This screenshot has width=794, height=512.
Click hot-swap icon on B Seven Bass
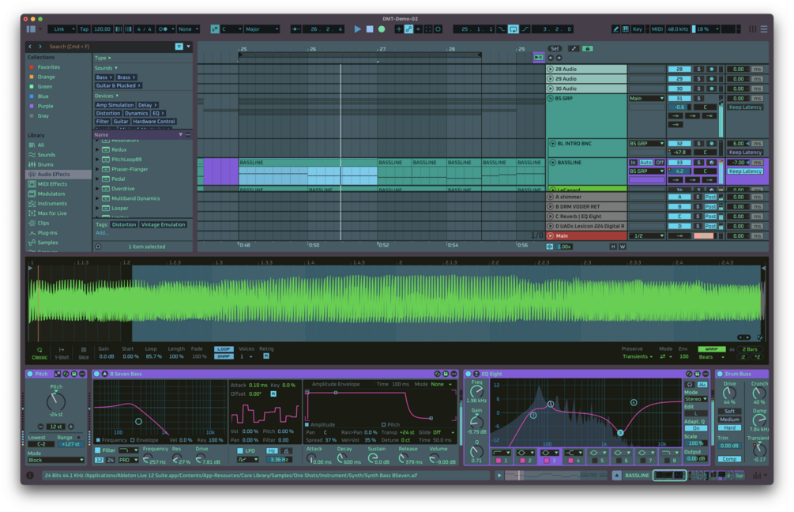tap(438, 374)
